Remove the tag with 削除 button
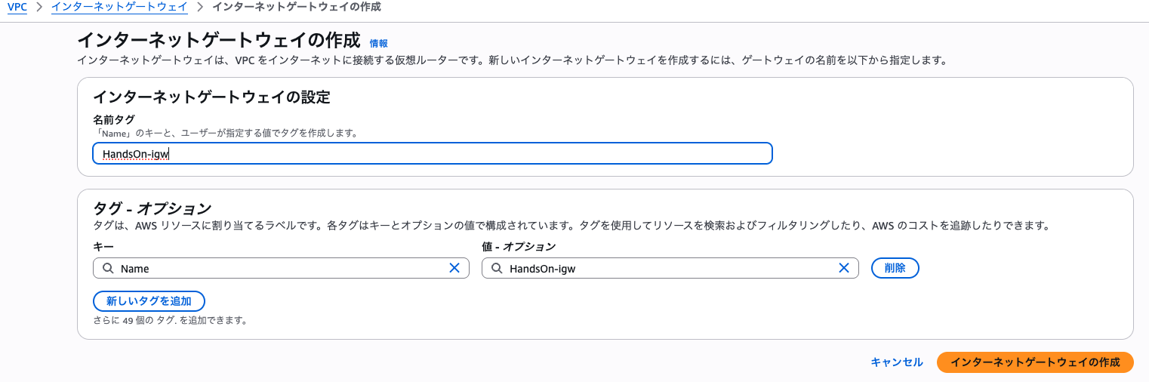Viewport: 1149px width, 382px height. tap(895, 268)
